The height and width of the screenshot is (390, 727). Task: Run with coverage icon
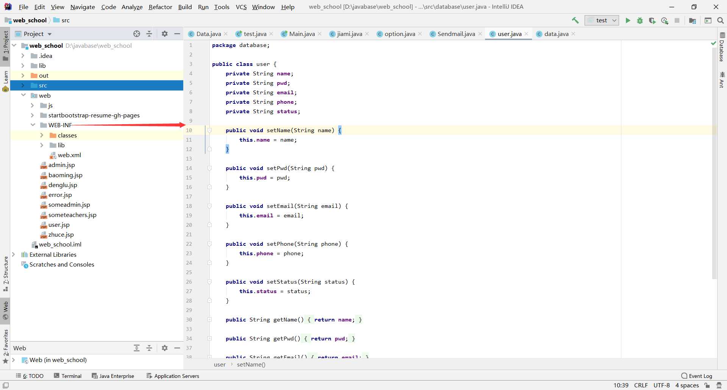coord(652,20)
